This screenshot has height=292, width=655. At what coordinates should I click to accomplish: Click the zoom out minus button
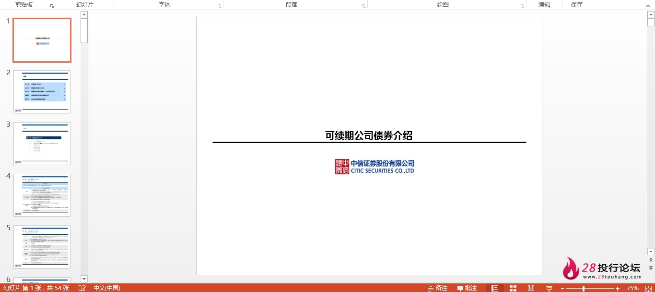pos(562,288)
